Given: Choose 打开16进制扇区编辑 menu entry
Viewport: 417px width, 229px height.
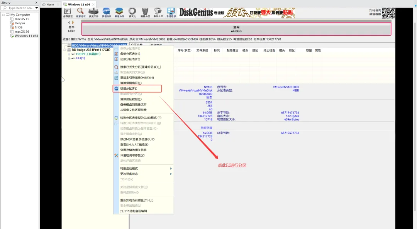Looking at the screenshot, I should point(143,211).
